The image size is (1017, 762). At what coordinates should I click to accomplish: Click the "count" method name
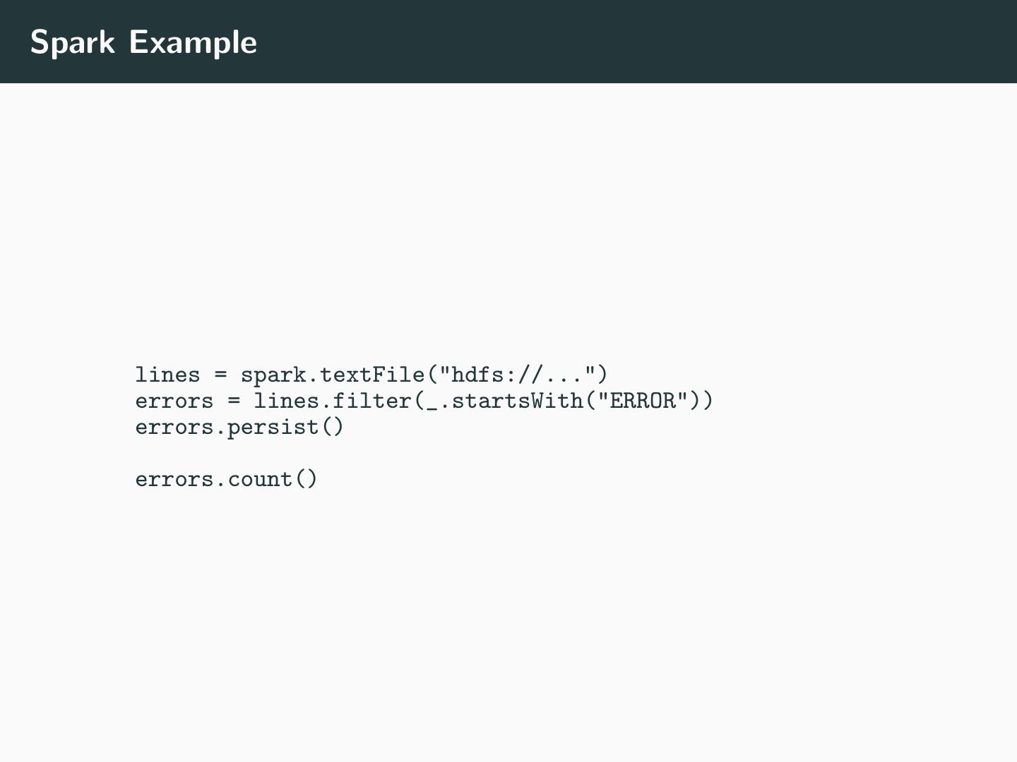(x=260, y=480)
